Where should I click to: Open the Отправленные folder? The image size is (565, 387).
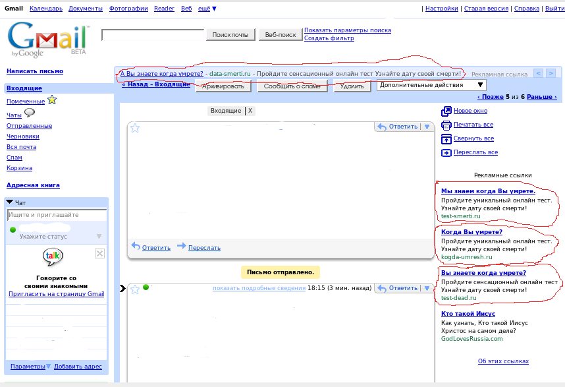(29, 125)
